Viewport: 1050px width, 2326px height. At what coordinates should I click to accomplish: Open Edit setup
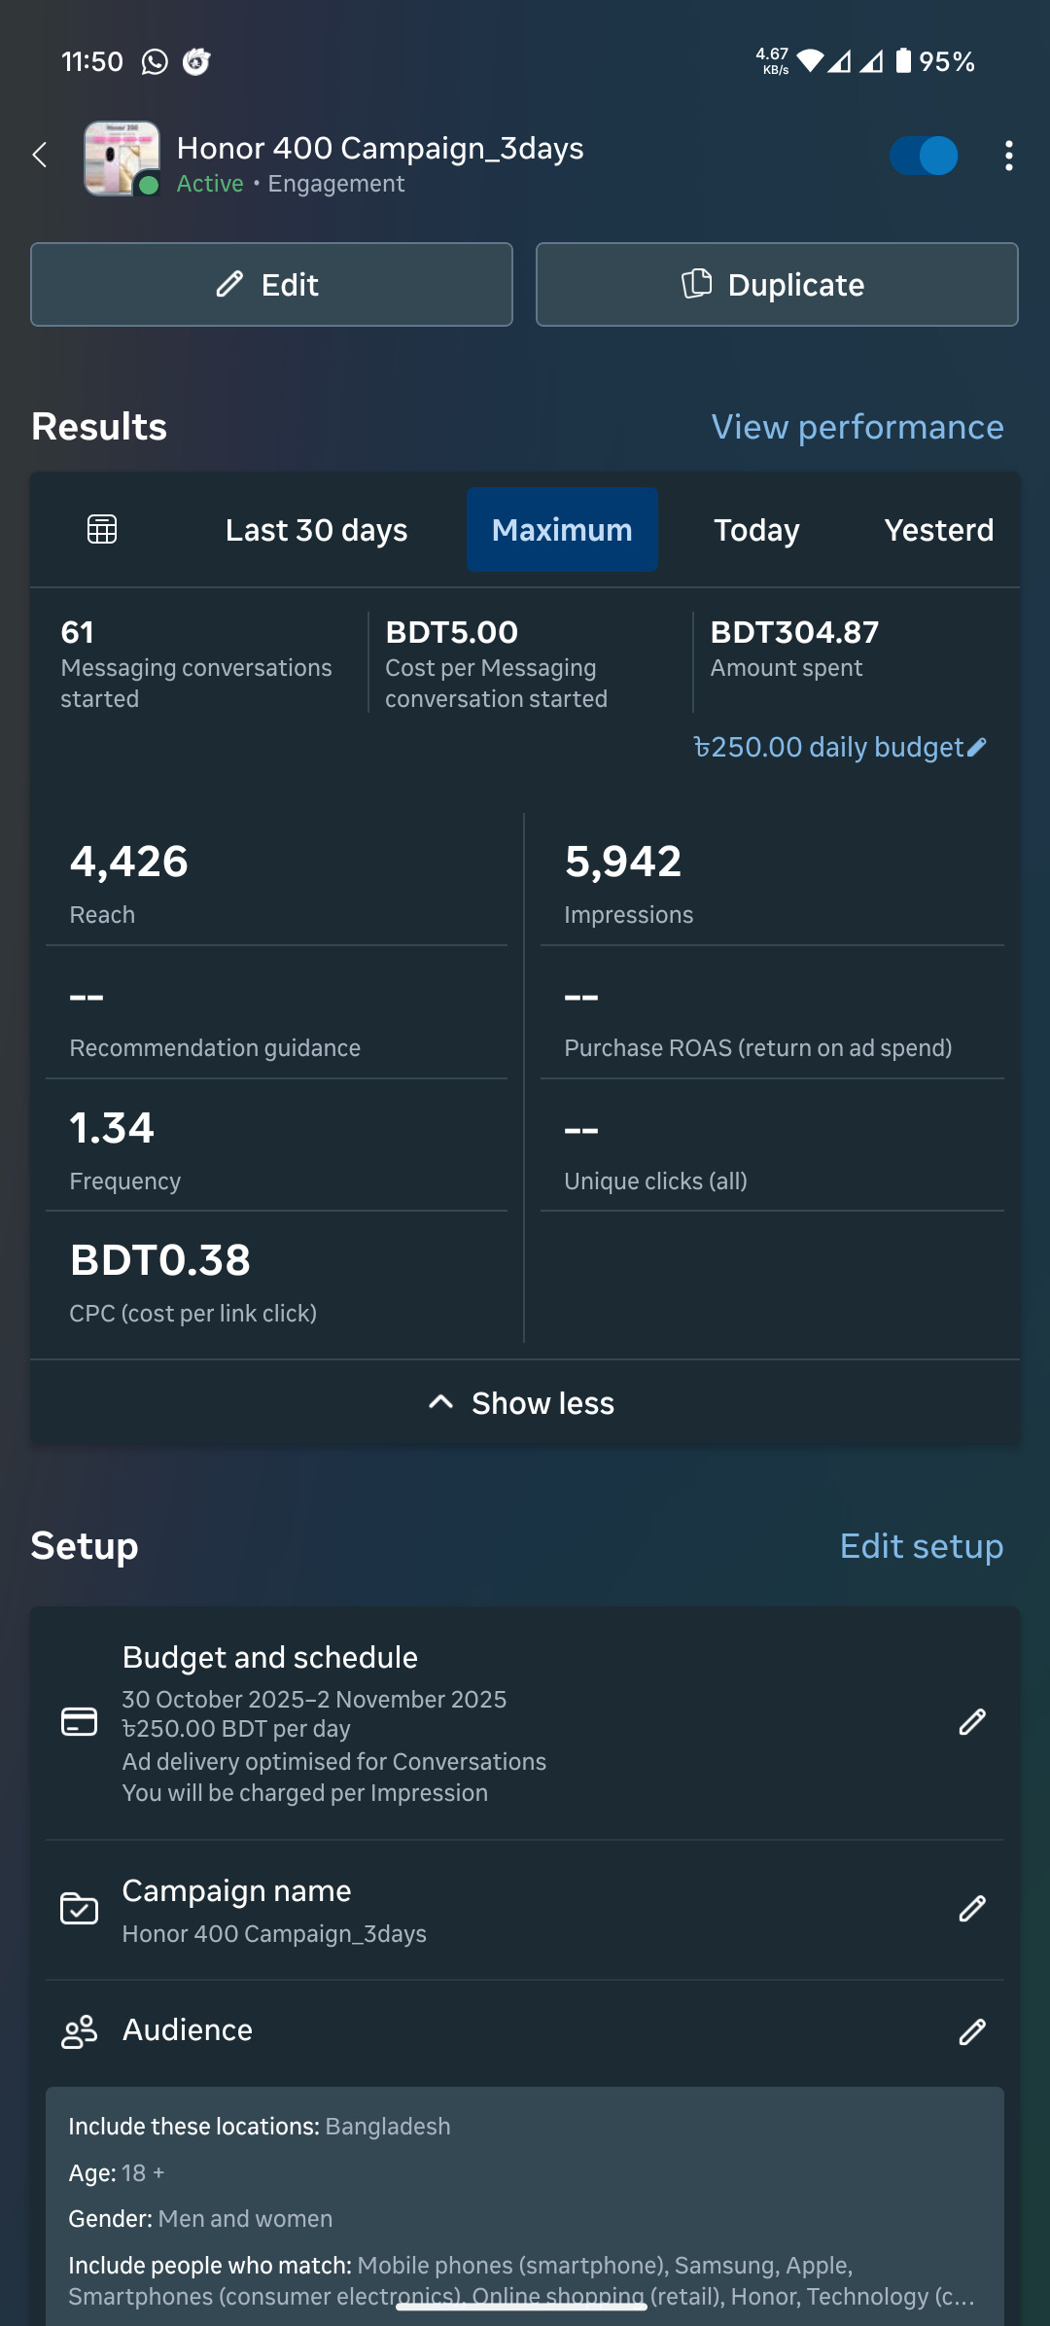click(920, 1545)
